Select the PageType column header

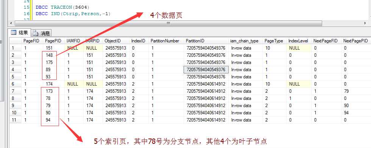[274, 41]
